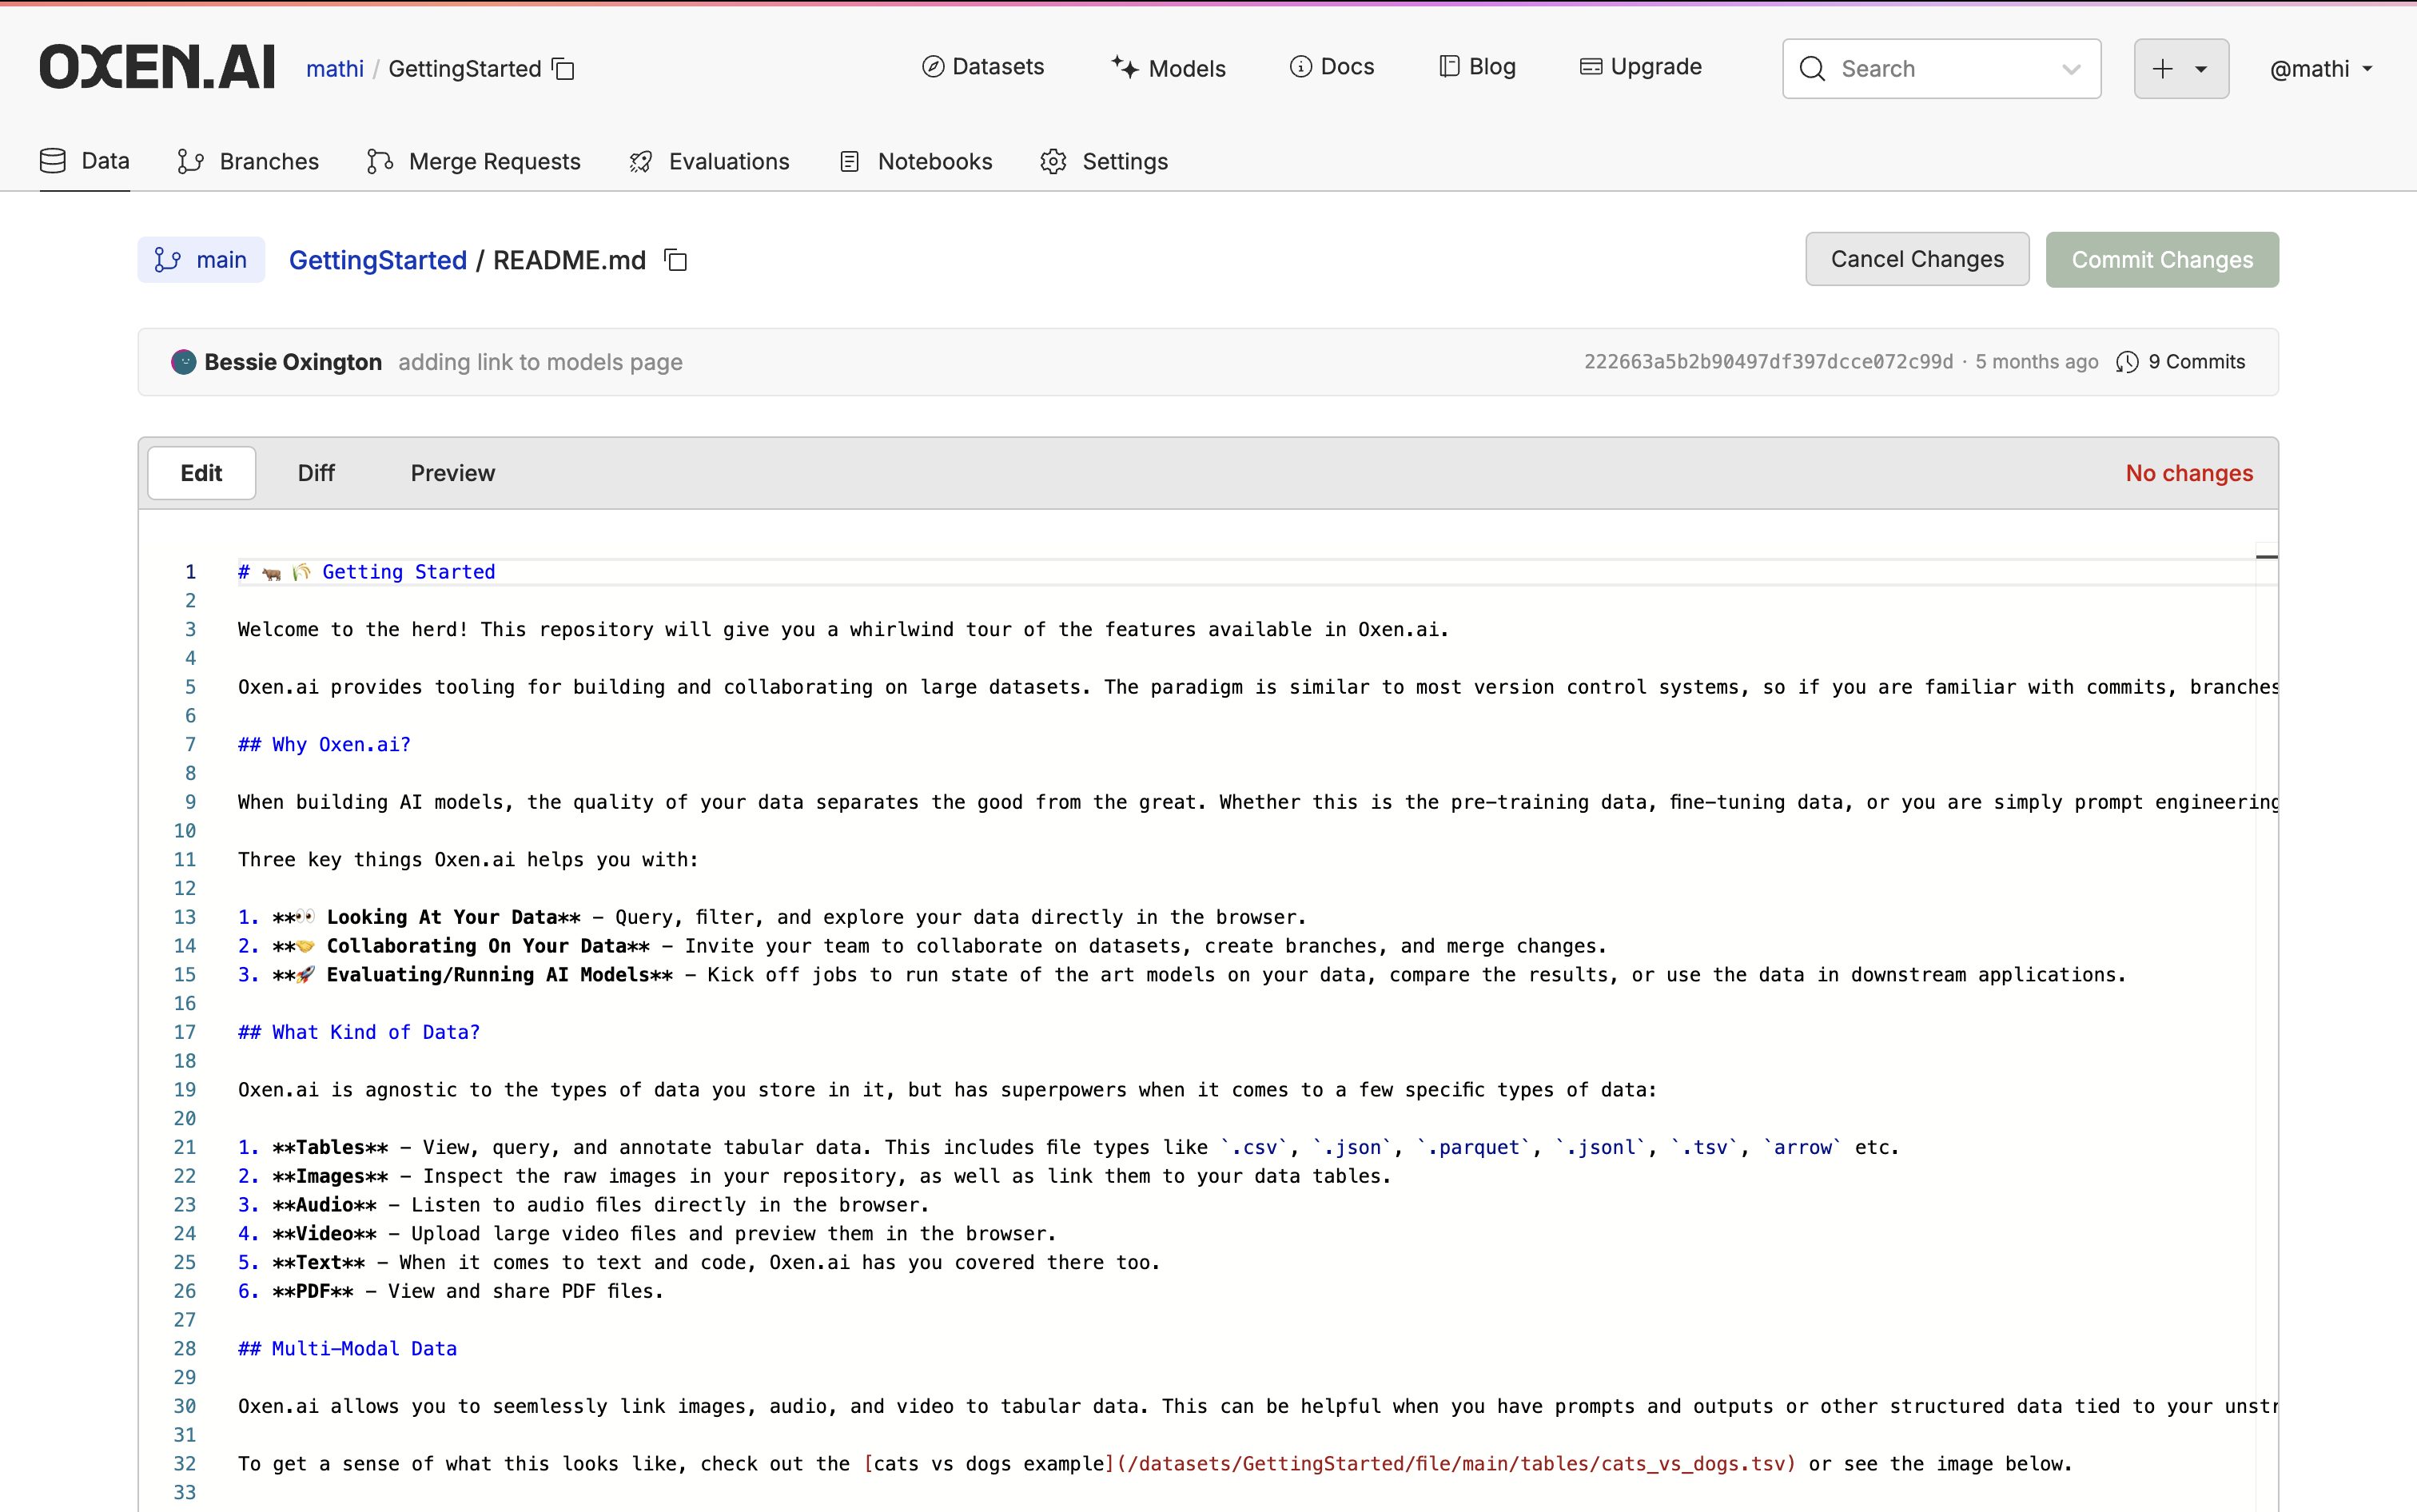Open the Evaluations tab
The width and height of the screenshot is (2417, 1512).
[x=709, y=161]
